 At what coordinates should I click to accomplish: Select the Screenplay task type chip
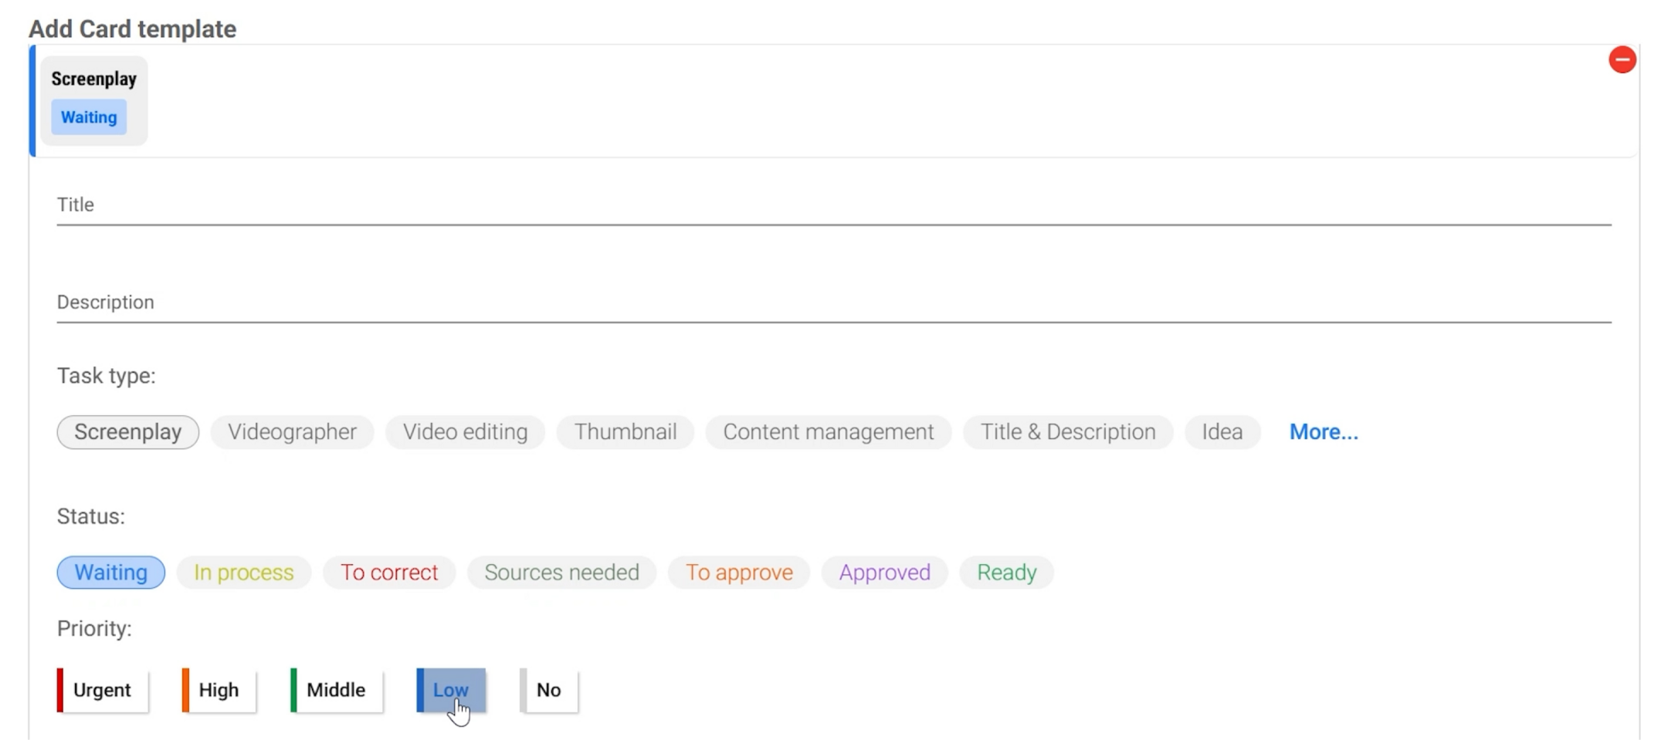point(128,432)
